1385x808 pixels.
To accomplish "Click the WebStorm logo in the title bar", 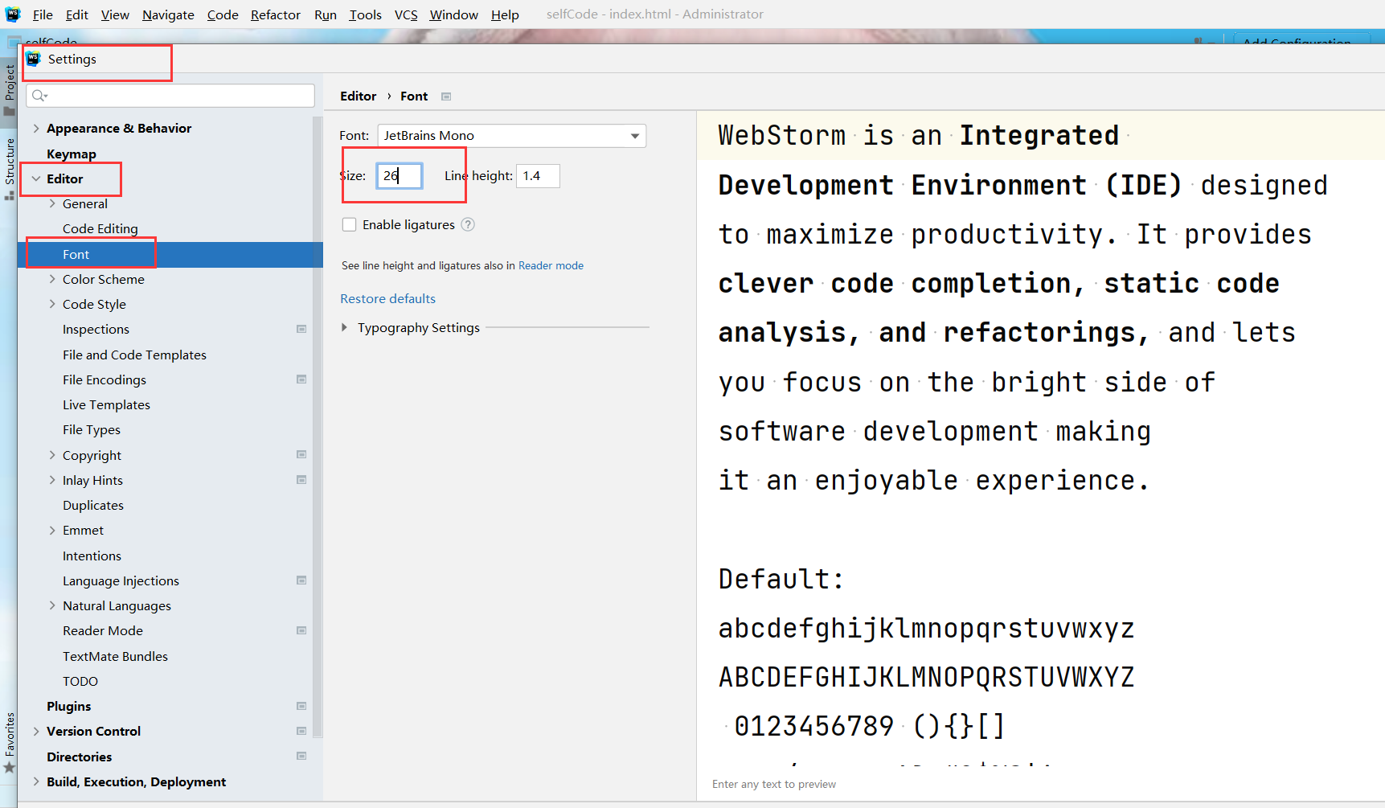I will tap(12, 14).
